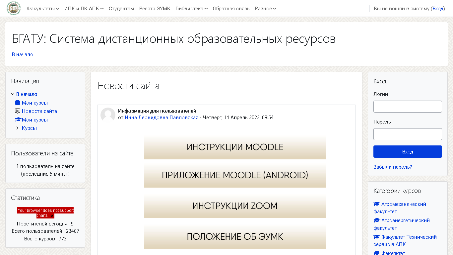Click the Всего пользователей : 23407 statistic
Screen dimensions: 453x255
pos(45,231)
